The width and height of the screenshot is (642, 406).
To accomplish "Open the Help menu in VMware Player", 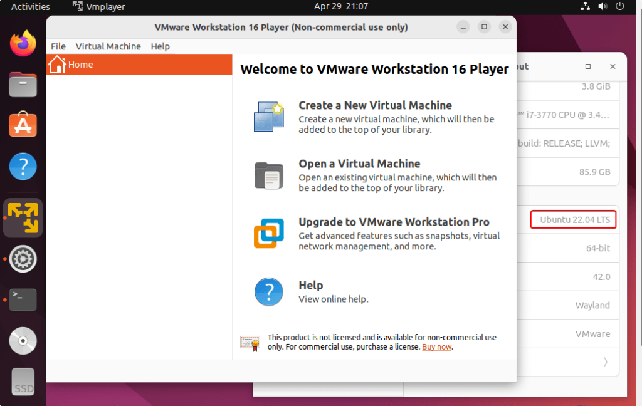I will 160,46.
